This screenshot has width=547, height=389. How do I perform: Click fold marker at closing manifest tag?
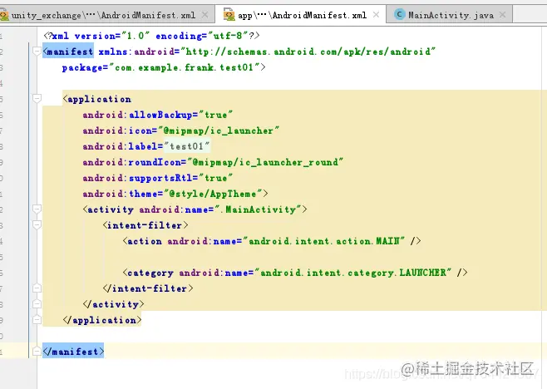pos(37,352)
